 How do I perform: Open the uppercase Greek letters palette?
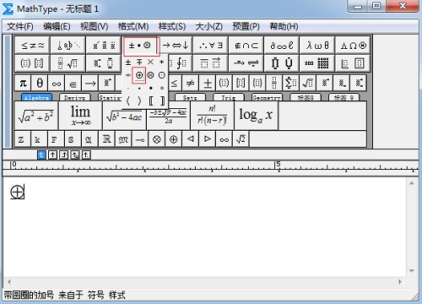(x=353, y=45)
